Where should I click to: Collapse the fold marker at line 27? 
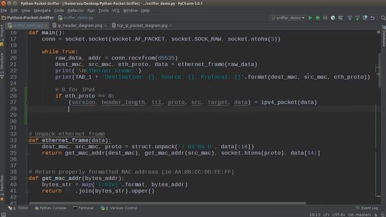(27, 102)
